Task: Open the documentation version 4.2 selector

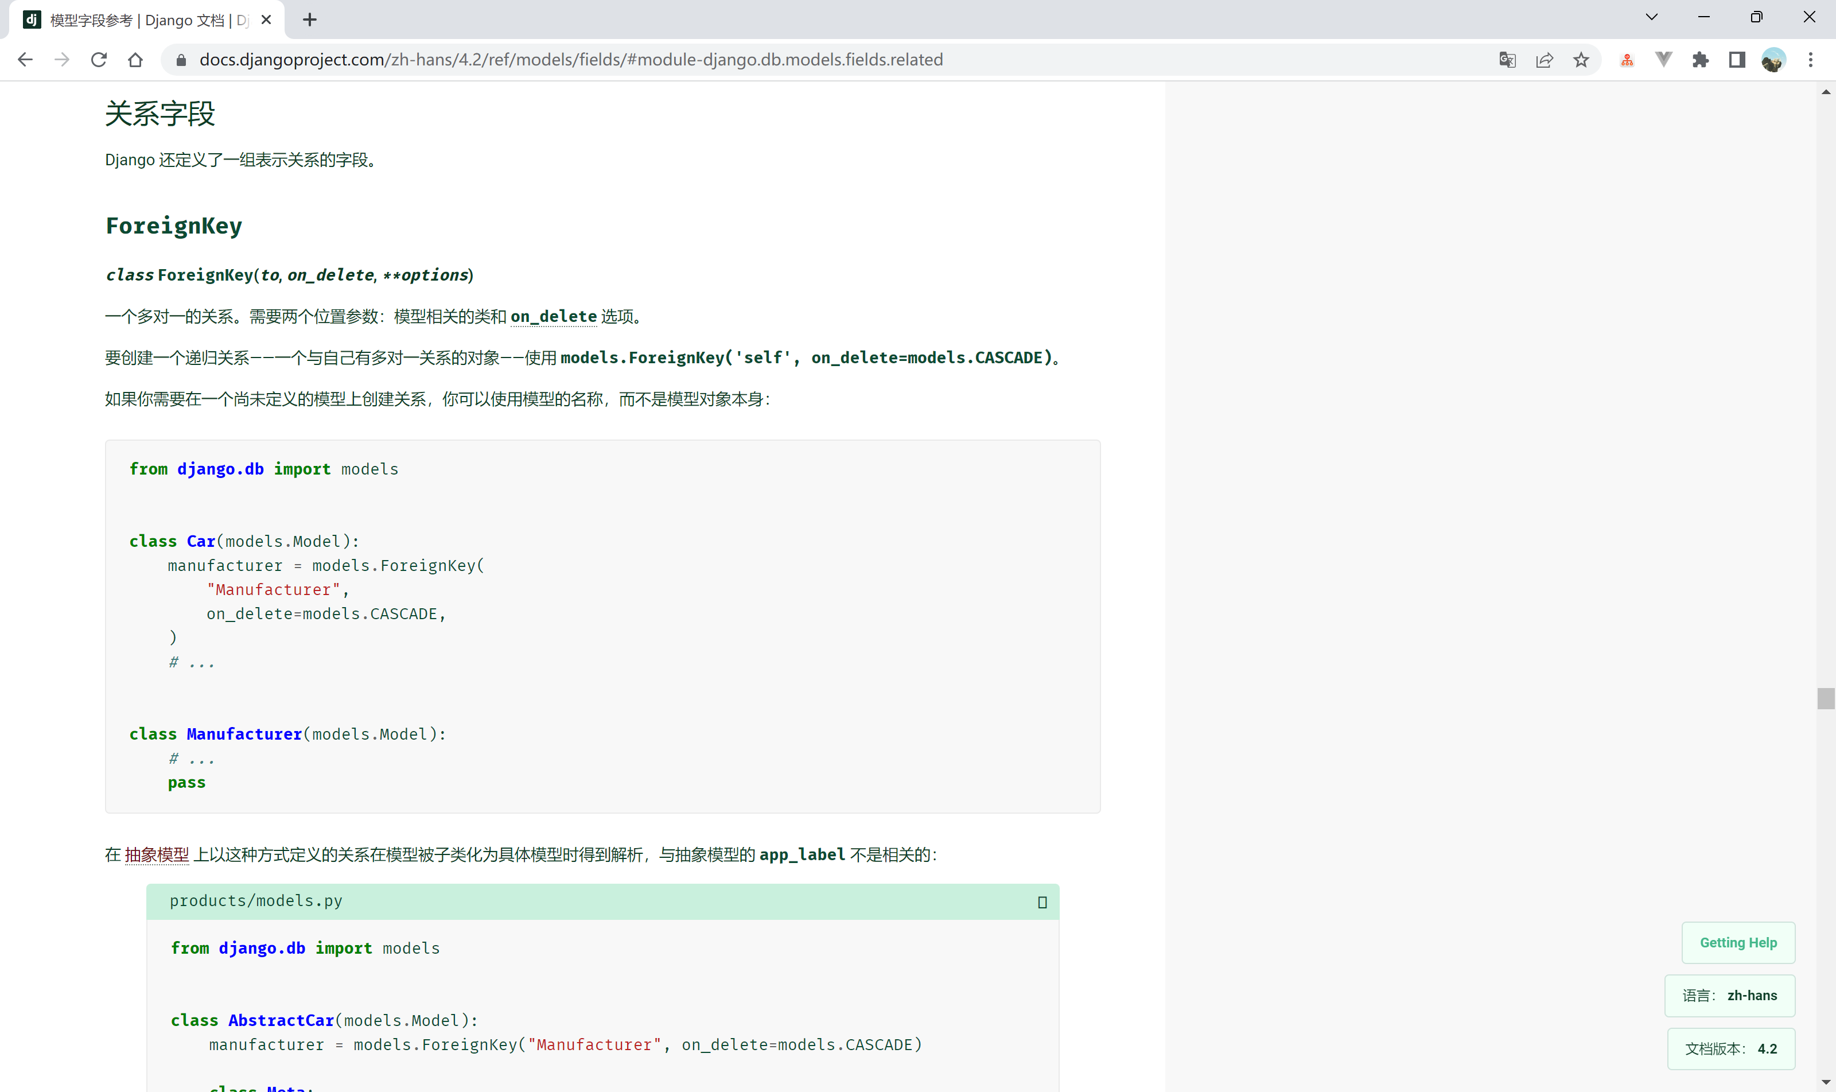Action: [x=1731, y=1048]
